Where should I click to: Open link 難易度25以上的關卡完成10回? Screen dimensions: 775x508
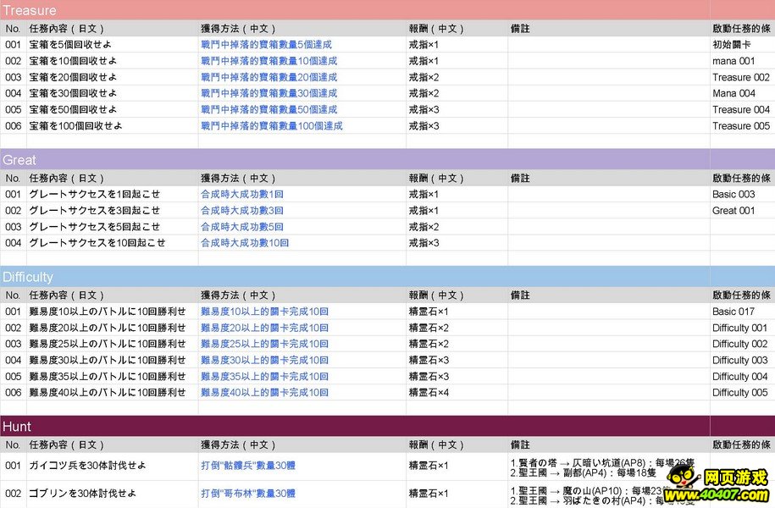(x=264, y=344)
